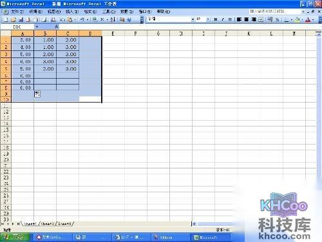
Task: Select column K header
Action: [x=249, y=34]
